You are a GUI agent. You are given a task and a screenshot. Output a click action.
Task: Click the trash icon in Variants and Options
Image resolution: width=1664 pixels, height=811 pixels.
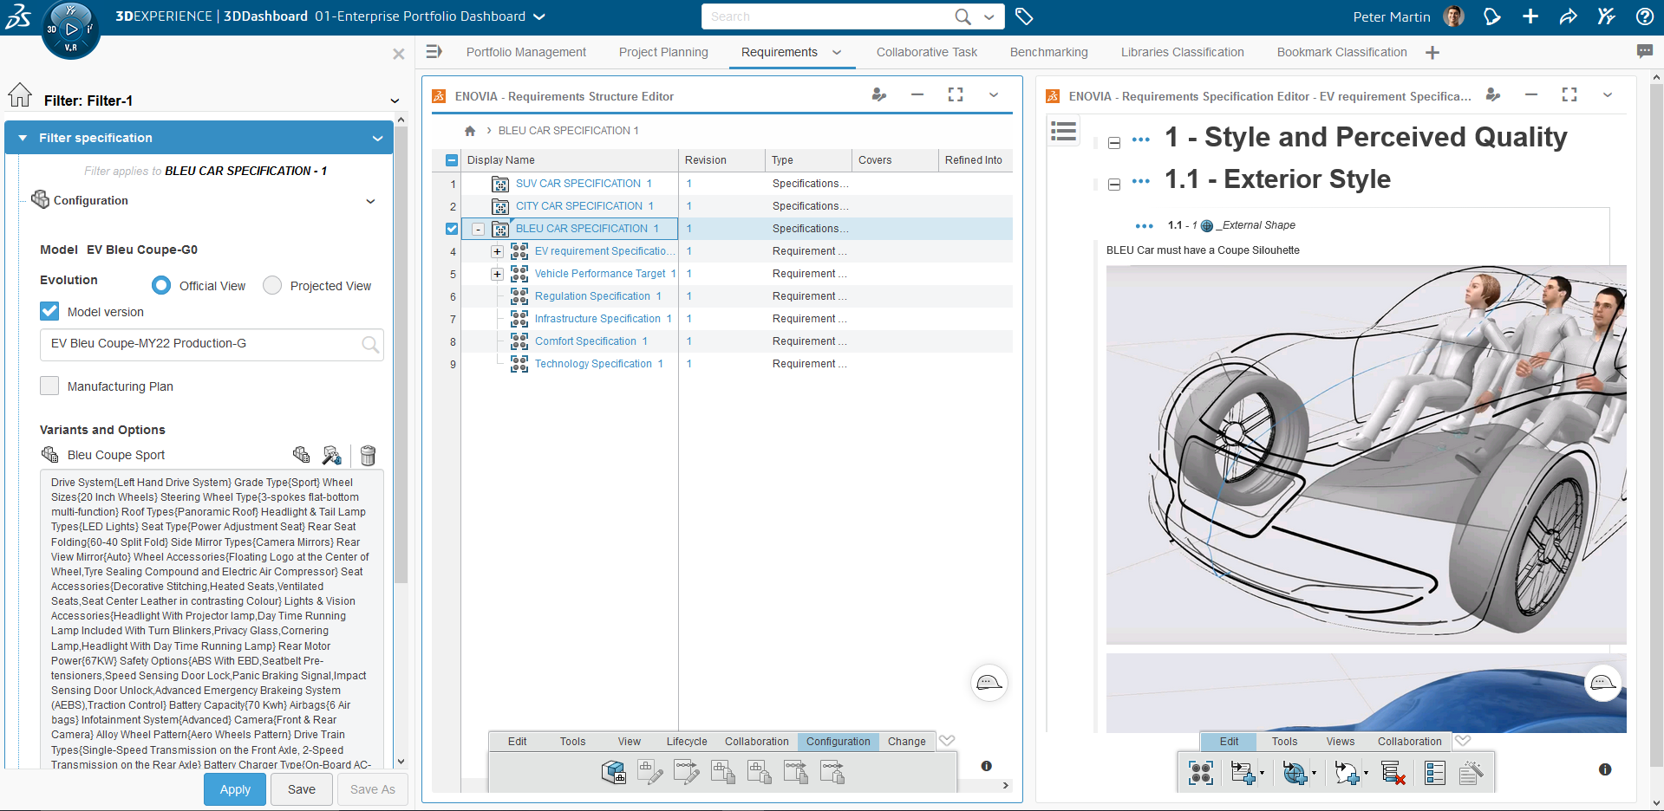click(x=368, y=455)
